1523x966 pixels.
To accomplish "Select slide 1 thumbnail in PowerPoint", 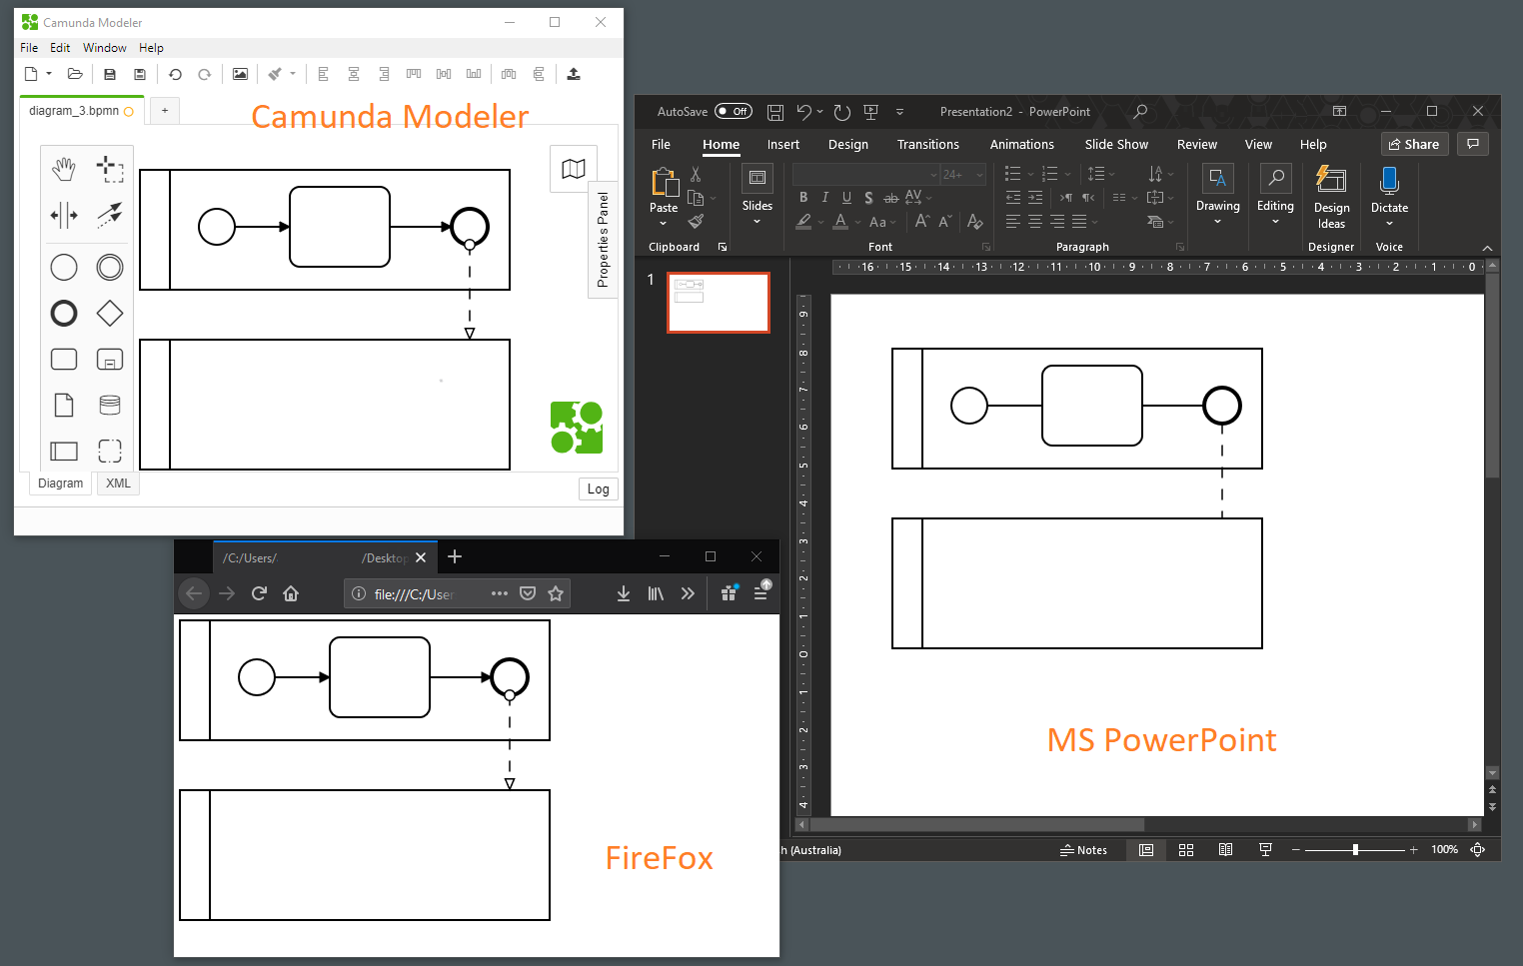I will 719,302.
